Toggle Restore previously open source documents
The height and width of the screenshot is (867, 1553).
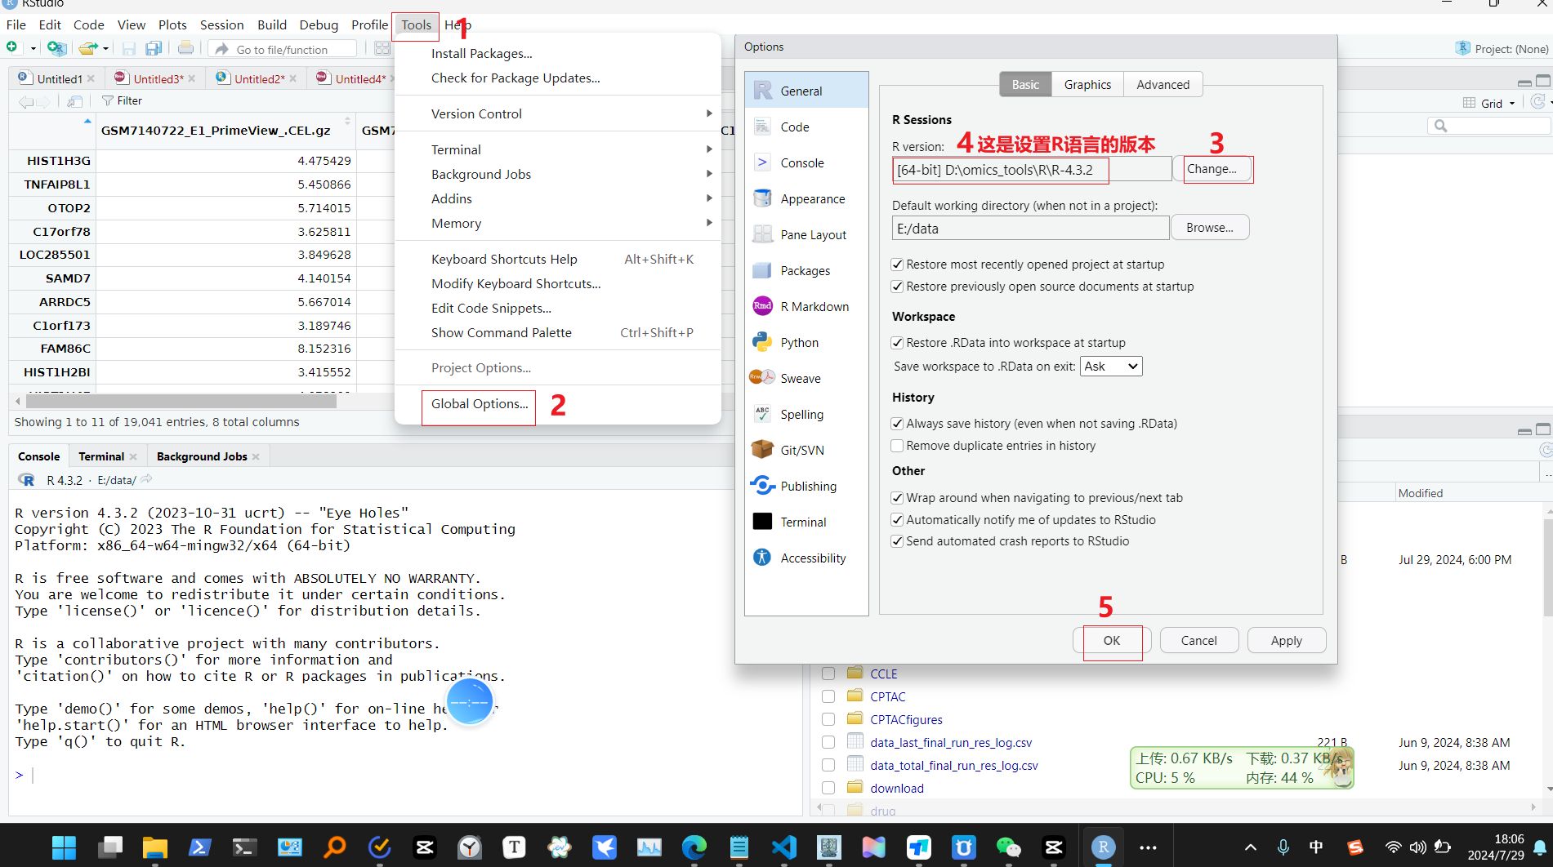[x=898, y=287]
